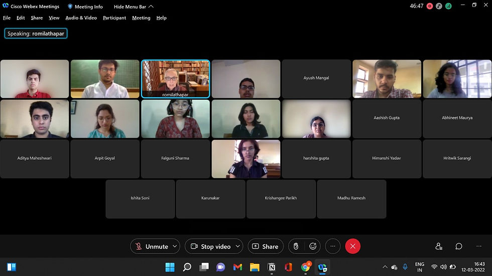This screenshot has height=276, width=492.
Task: Open File Explorer folder icon on taskbar
Action: tap(255, 267)
